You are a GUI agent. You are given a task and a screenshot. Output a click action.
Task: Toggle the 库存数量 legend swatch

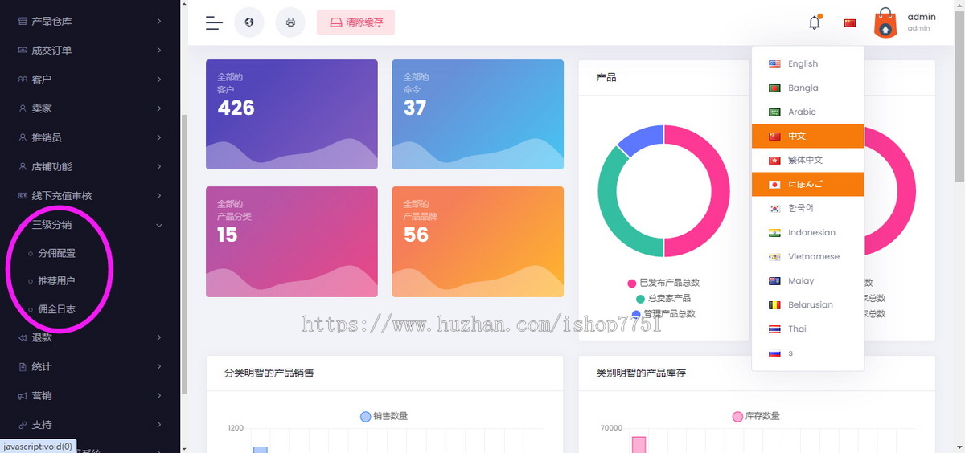tap(737, 417)
